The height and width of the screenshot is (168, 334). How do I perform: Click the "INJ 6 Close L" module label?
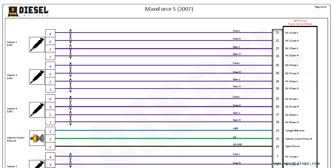click(292, 99)
